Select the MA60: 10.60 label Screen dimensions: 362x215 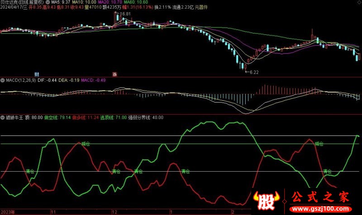point(136,2)
